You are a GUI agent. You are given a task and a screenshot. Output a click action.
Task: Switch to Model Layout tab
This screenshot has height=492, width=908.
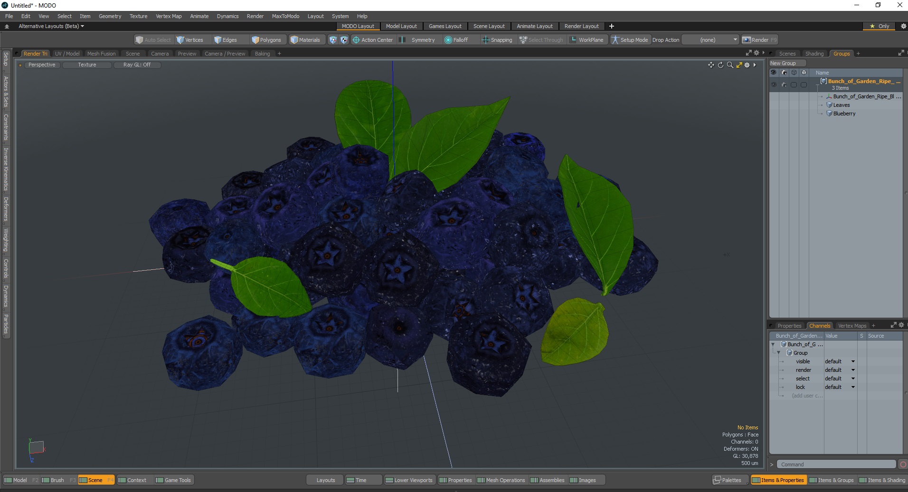click(x=401, y=26)
